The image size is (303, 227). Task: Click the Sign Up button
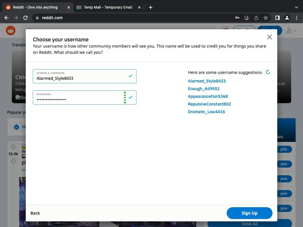[x=249, y=213]
